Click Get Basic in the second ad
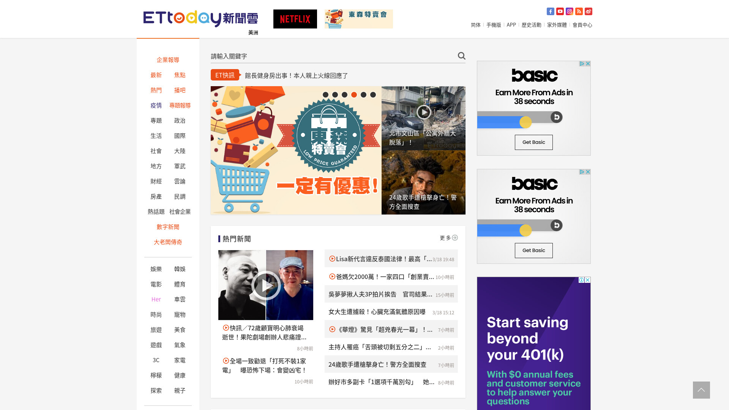Screen dimensions: 729x410 click(x=533, y=251)
